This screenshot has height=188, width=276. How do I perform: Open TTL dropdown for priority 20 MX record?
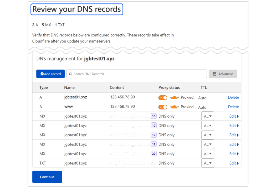(x=208, y=154)
